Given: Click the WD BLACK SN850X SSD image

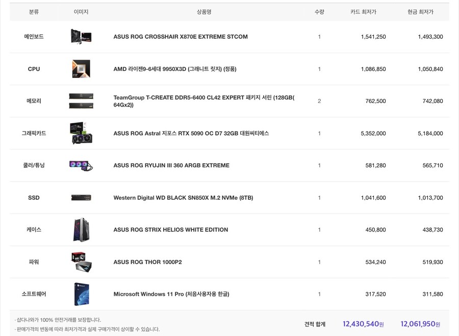Looking at the screenshot, I should pos(81,197).
